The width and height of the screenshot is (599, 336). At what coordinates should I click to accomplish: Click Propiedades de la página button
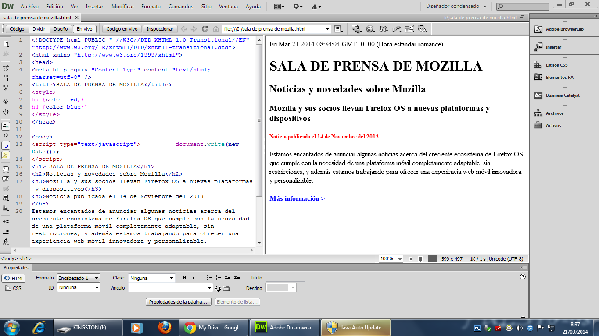click(x=179, y=302)
